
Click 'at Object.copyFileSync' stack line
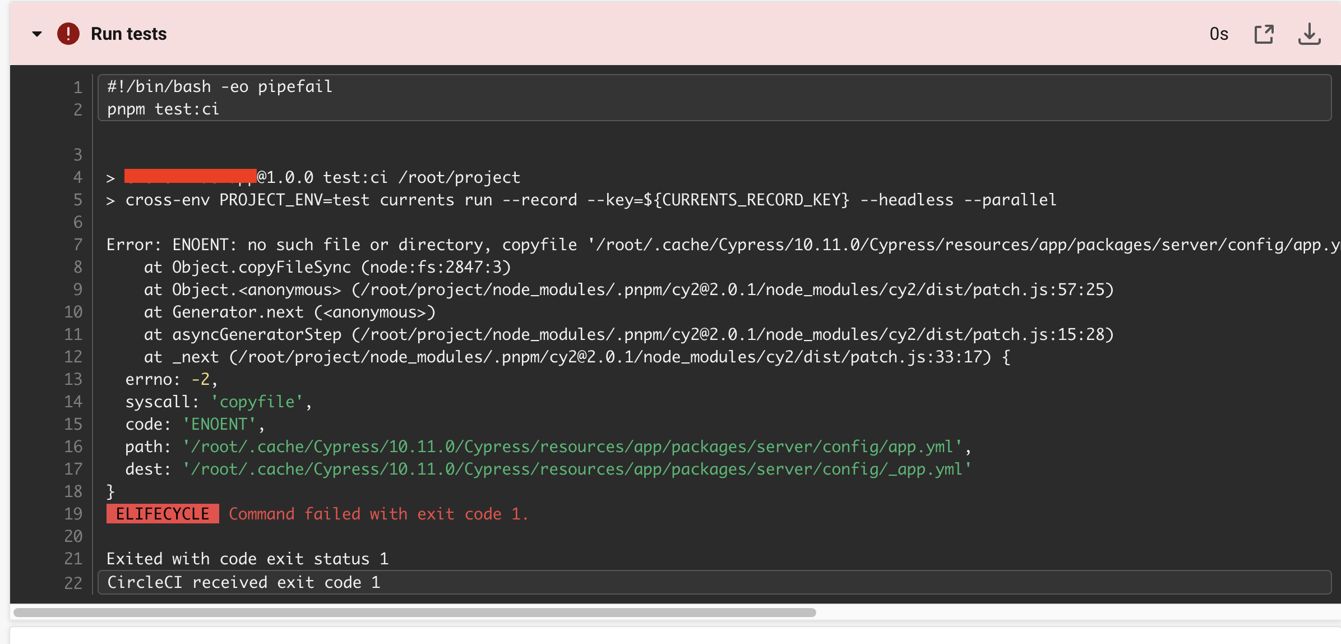[327, 267]
